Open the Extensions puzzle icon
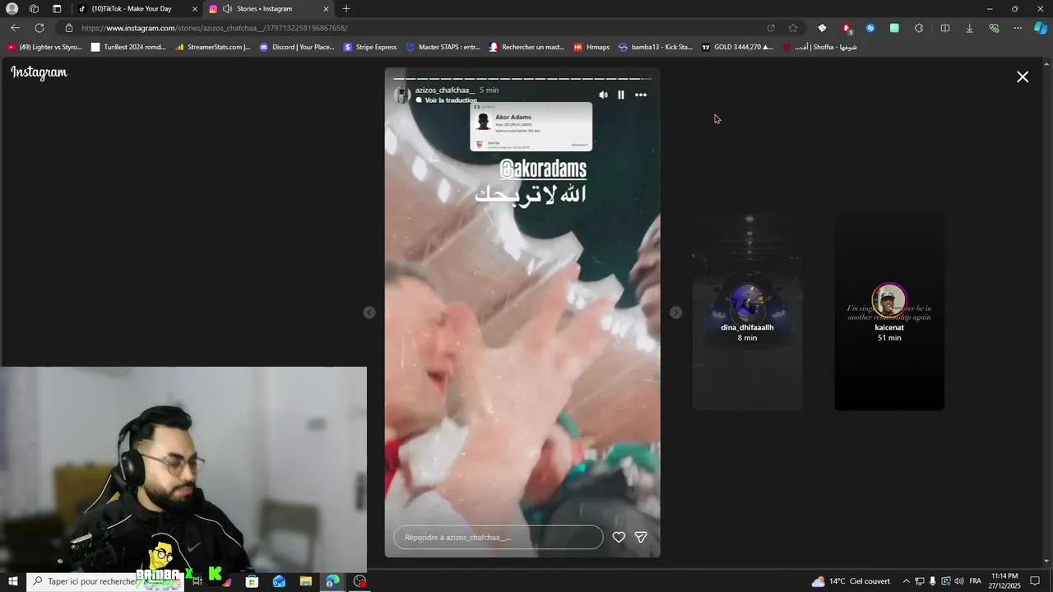This screenshot has height=592, width=1053. [919, 28]
